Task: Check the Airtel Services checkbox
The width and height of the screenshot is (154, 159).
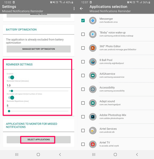Action: pyautogui.click(x=83, y=130)
